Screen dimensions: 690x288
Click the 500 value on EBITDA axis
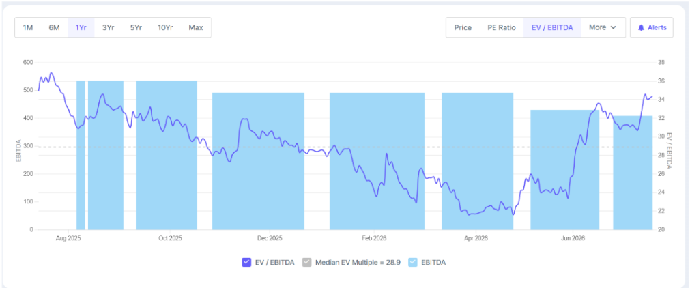[x=28, y=90]
